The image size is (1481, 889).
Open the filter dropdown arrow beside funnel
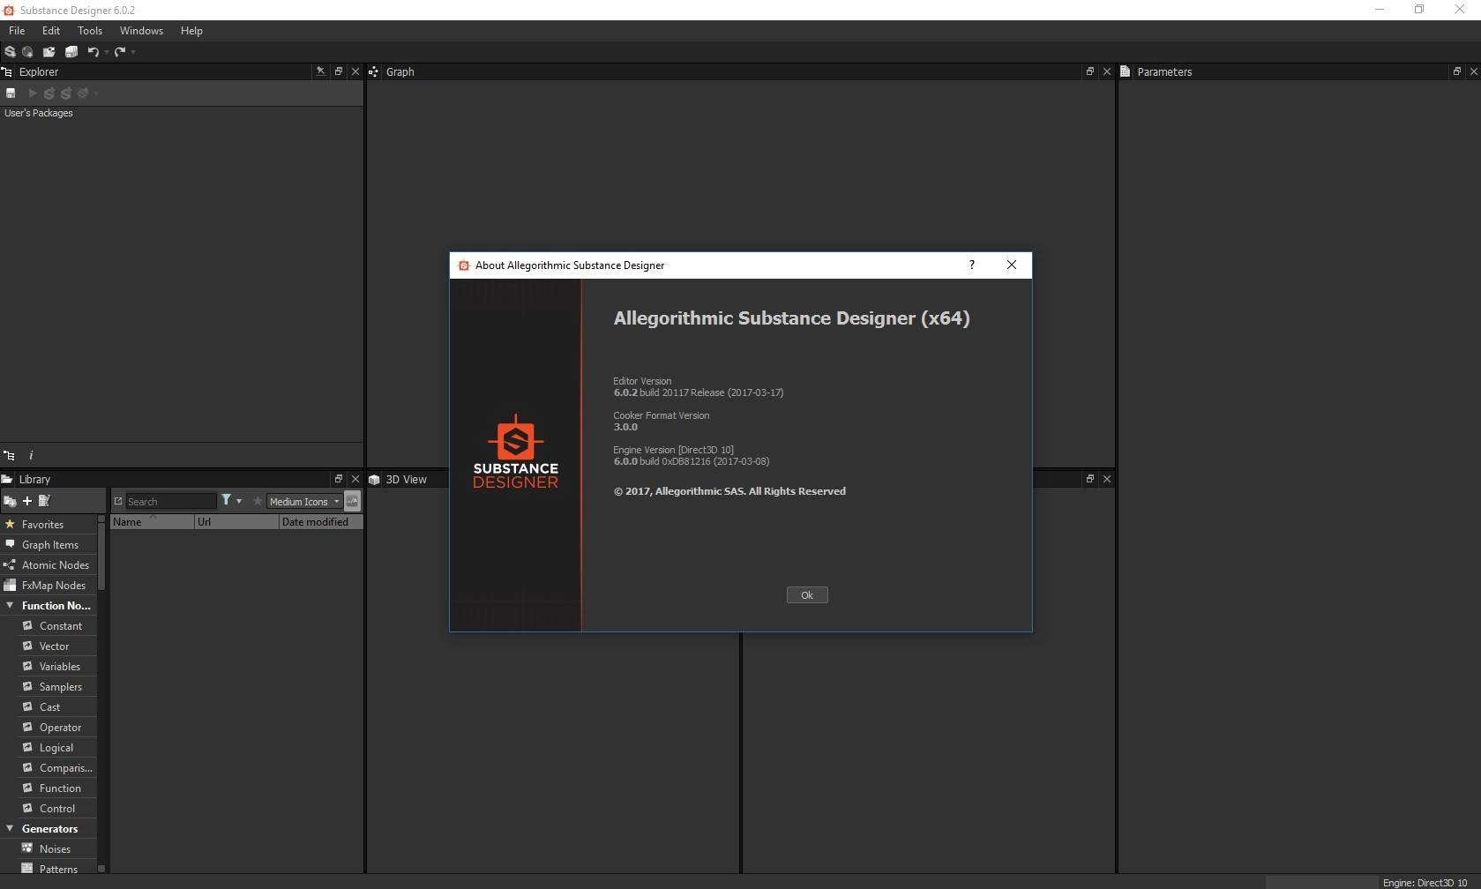click(x=239, y=501)
